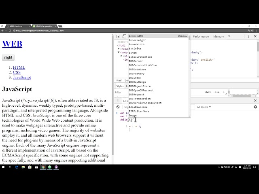Click the browser back arrow
The image size is (259, 194).
point(2,31)
